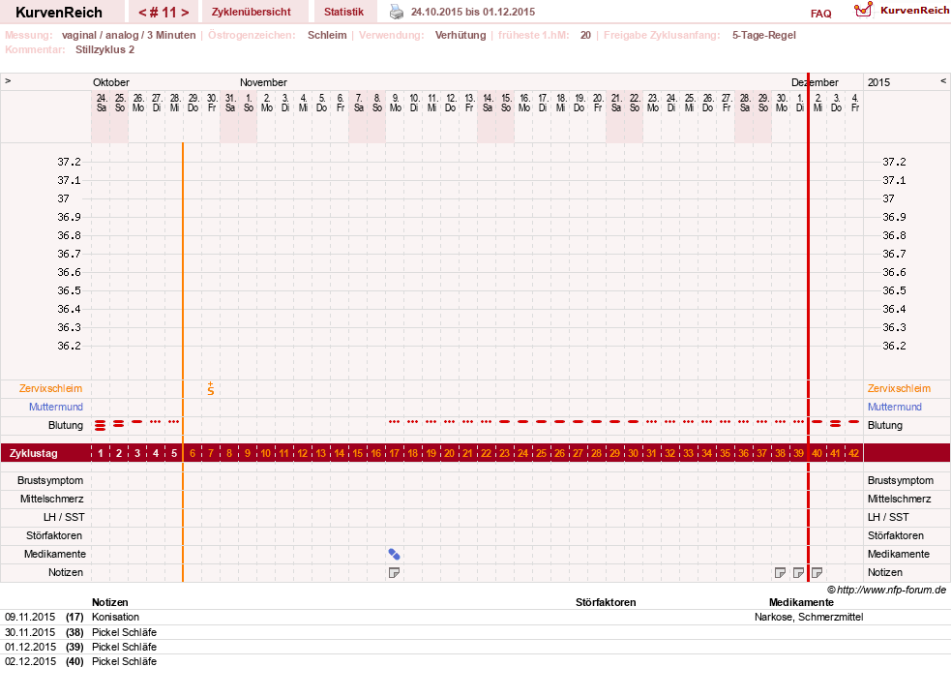Click the KurvenReich brand link at top right
Screen dimensions: 951x698
tap(914, 11)
